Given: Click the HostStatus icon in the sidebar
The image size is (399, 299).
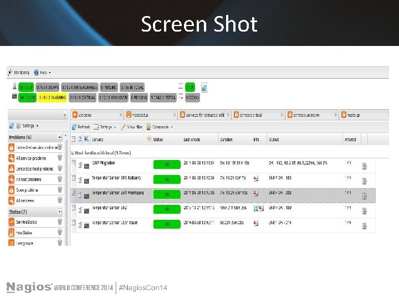Looking at the screenshot, I should pyautogui.click(x=11, y=233).
